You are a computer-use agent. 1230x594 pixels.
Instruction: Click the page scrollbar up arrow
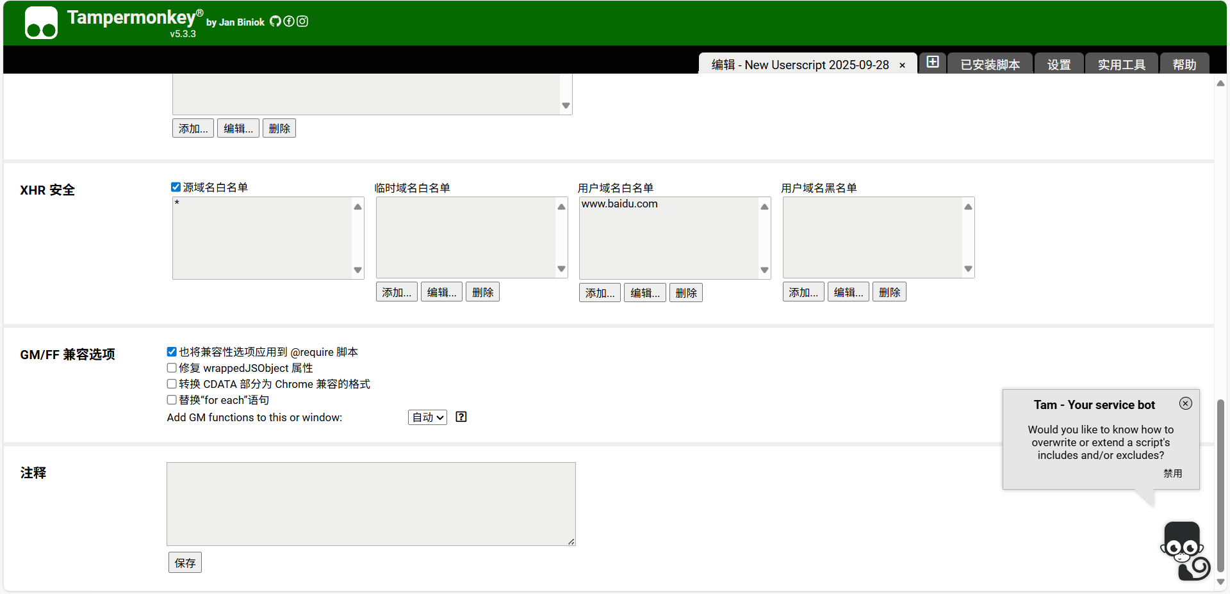pyautogui.click(x=1220, y=83)
